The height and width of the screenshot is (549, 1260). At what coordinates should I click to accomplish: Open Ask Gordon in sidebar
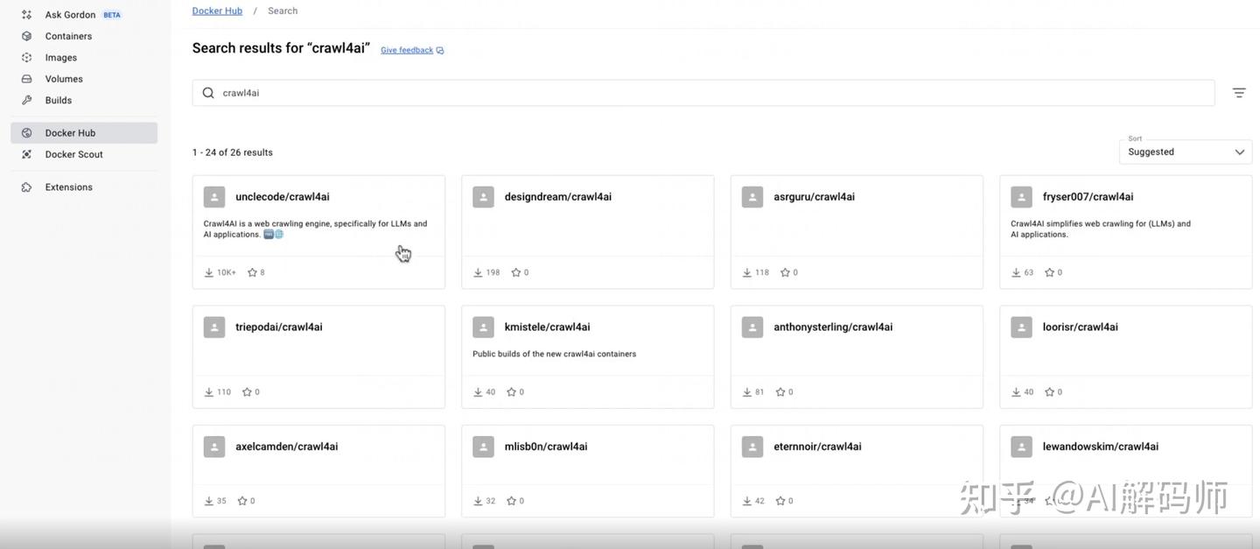coord(84,15)
